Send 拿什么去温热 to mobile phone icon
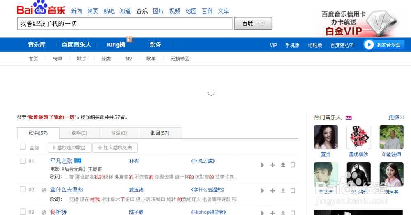Image resolution: width=411 pixels, height=215 pixels. (293, 191)
